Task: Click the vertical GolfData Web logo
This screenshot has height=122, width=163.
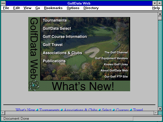Action: pyautogui.click(x=34, y=48)
